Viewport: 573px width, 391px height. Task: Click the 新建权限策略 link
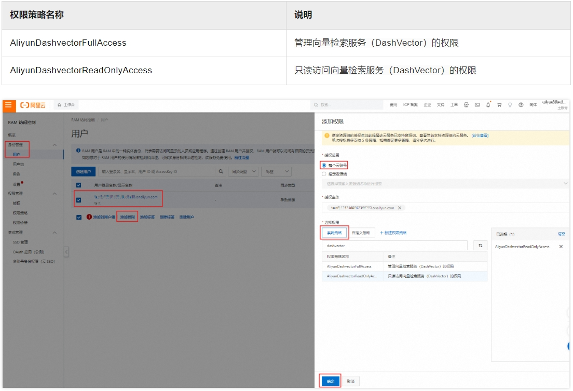point(393,233)
